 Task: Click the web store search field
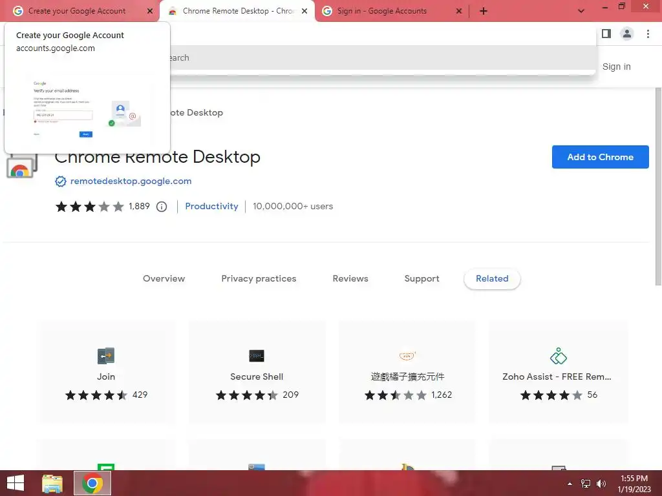pos(383,57)
